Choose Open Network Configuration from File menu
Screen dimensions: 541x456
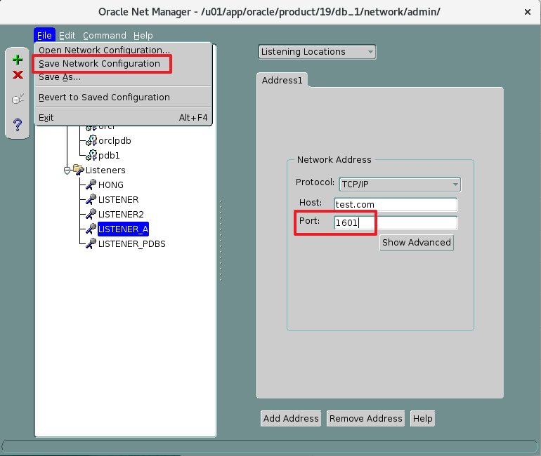click(123, 51)
